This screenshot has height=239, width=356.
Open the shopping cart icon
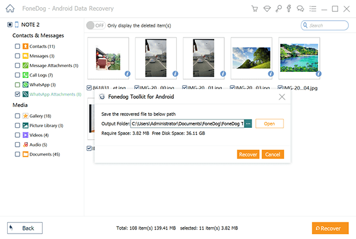click(x=255, y=9)
